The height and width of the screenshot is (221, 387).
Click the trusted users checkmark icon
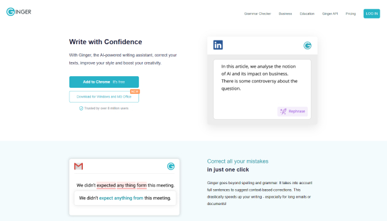point(81,108)
